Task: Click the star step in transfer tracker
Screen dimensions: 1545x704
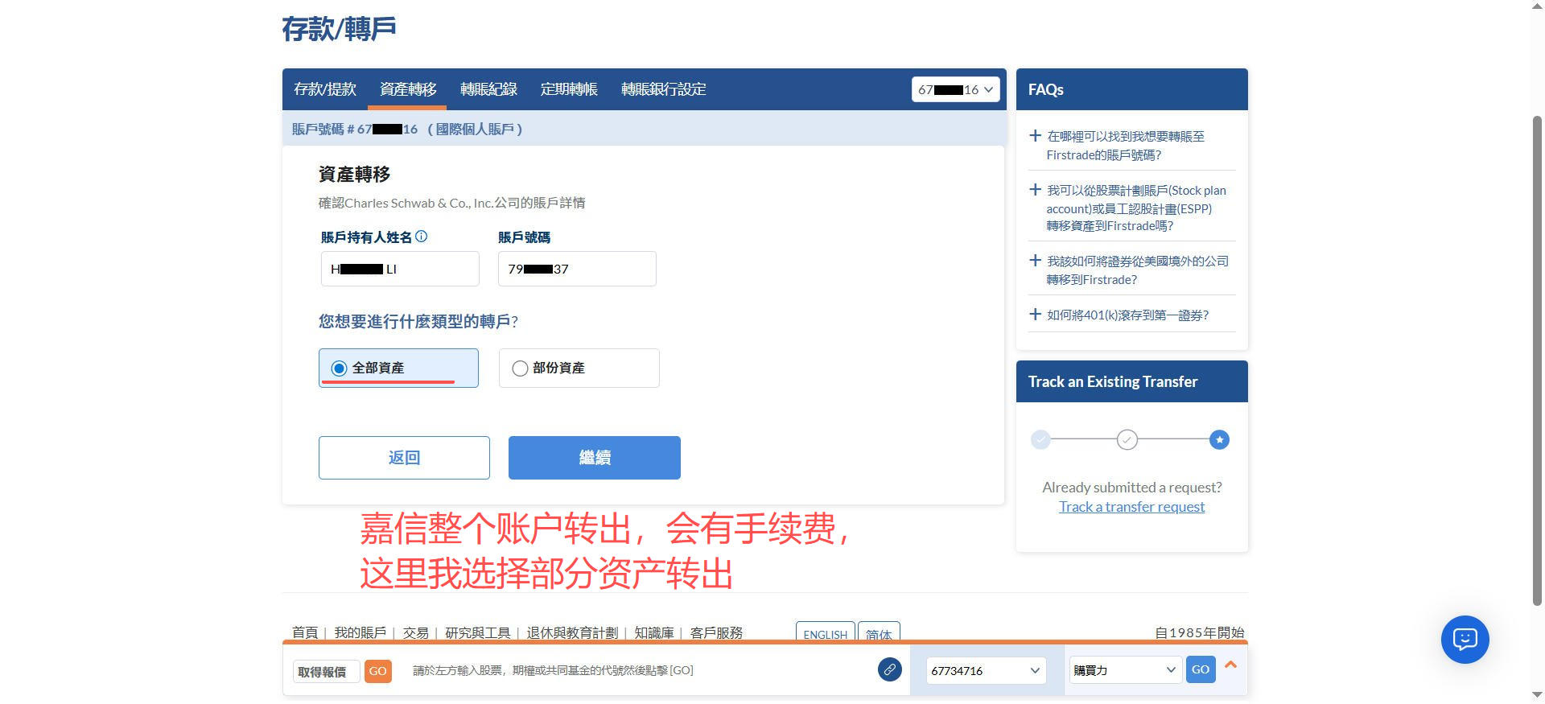Action: click(x=1219, y=440)
